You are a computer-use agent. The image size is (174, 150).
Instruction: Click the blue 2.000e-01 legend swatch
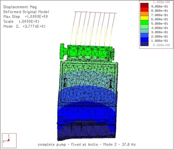click(x=144, y=35)
